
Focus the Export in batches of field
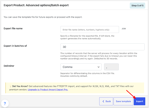[102, 47]
